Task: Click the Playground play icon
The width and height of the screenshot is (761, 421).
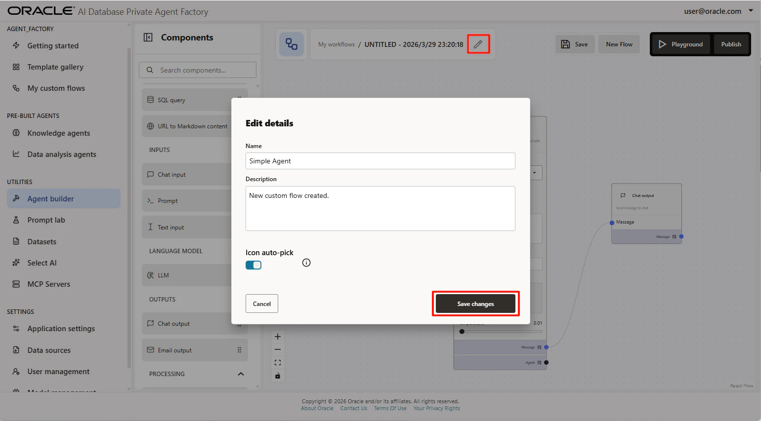Action: coord(663,44)
